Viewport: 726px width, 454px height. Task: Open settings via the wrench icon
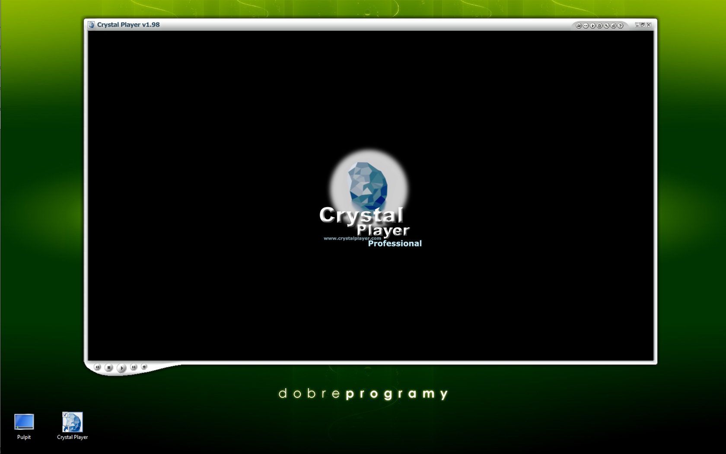click(606, 26)
